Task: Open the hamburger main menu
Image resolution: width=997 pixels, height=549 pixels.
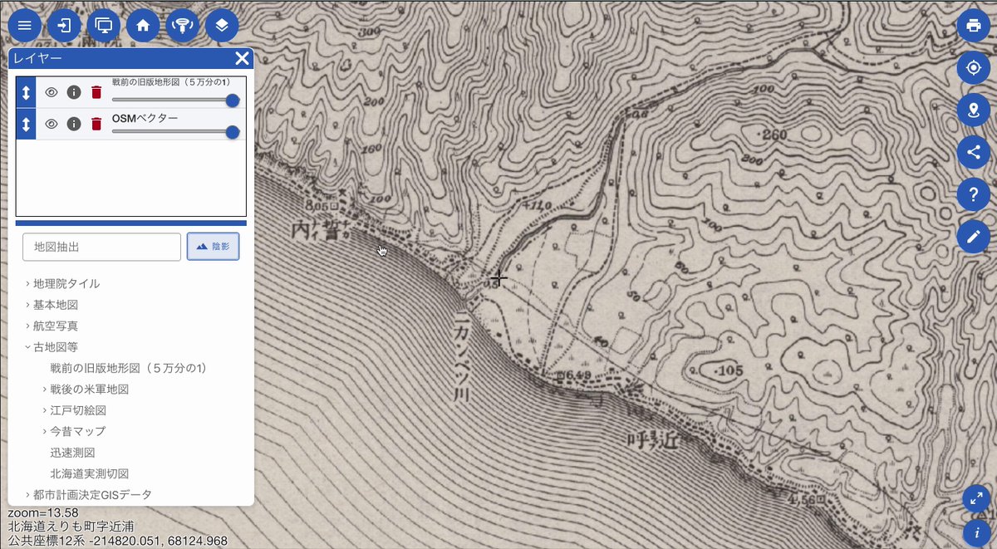Action: coord(25,25)
